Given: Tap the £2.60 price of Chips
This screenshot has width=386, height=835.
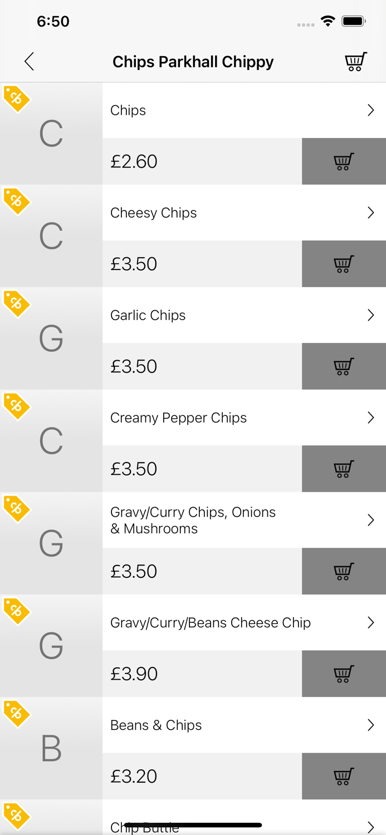Looking at the screenshot, I should (134, 161).
